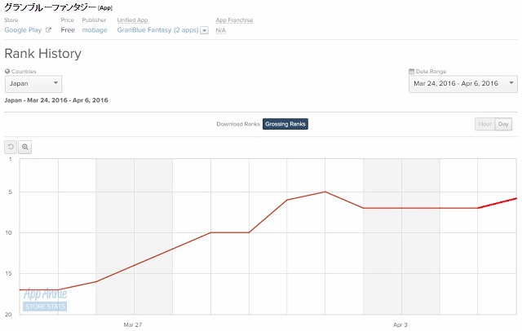Image resolution: width=522 pixels, height=331 pixels.
Task: Click the calendar icon beside Date Range
Action: tap(411, 71)
